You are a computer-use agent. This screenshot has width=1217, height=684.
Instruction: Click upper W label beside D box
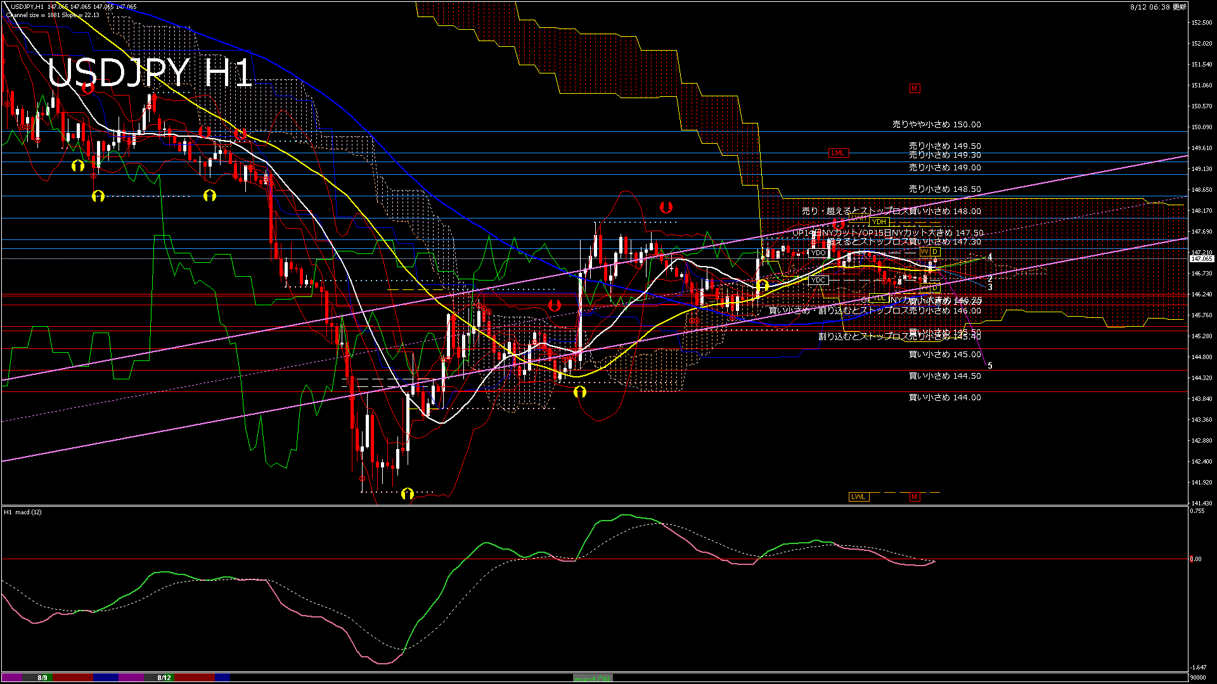(925, 252)
